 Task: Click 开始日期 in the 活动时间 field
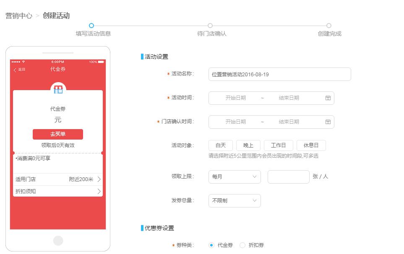(235, 98)
